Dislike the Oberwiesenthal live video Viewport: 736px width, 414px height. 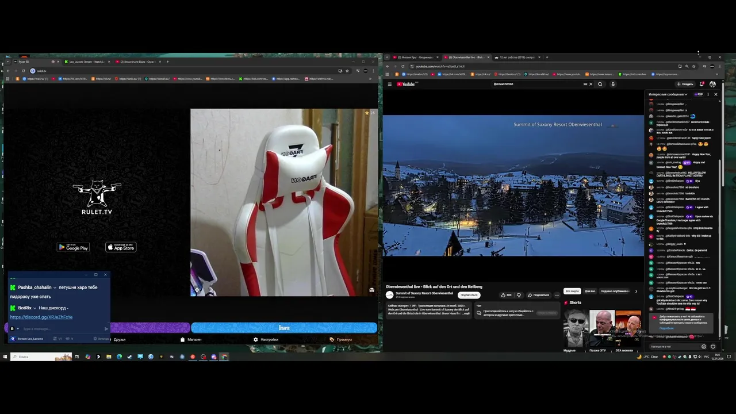[x=519, y=295]
